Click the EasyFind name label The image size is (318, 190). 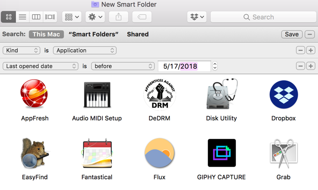(35, 177)
